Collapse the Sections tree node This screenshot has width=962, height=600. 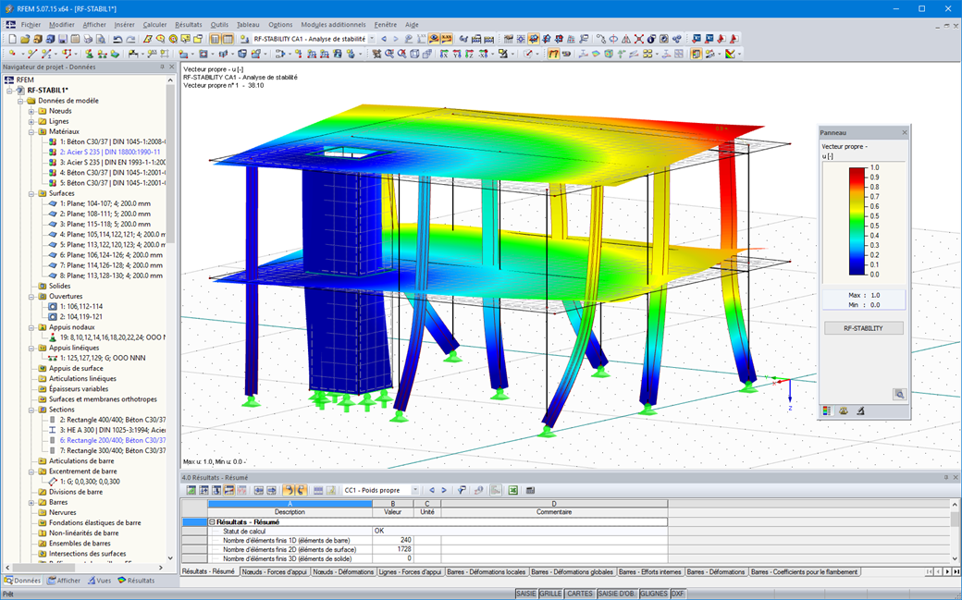coord(31,410)
